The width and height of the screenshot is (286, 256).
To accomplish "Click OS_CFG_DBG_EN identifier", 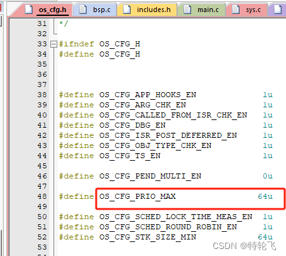I will (132, 126).
